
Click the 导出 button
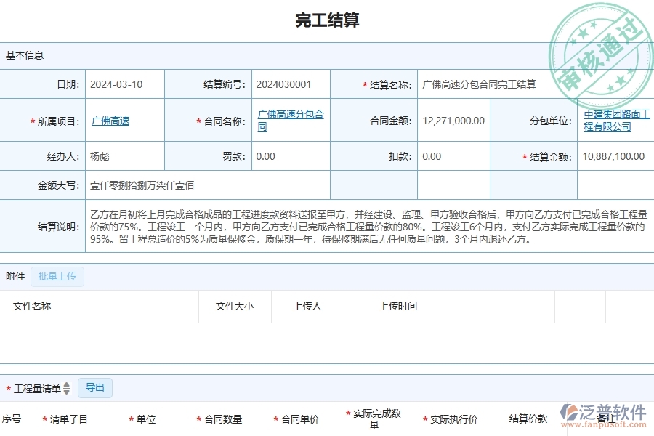click(x=94, y=388)
